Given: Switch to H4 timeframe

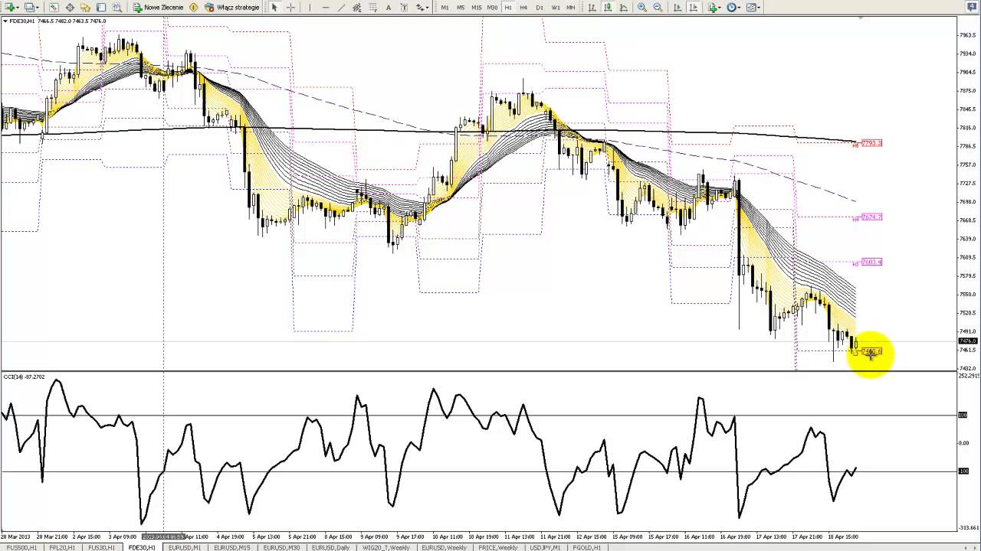Looking at the screenshot, I should pyautogui.click(x=523, y=7).
